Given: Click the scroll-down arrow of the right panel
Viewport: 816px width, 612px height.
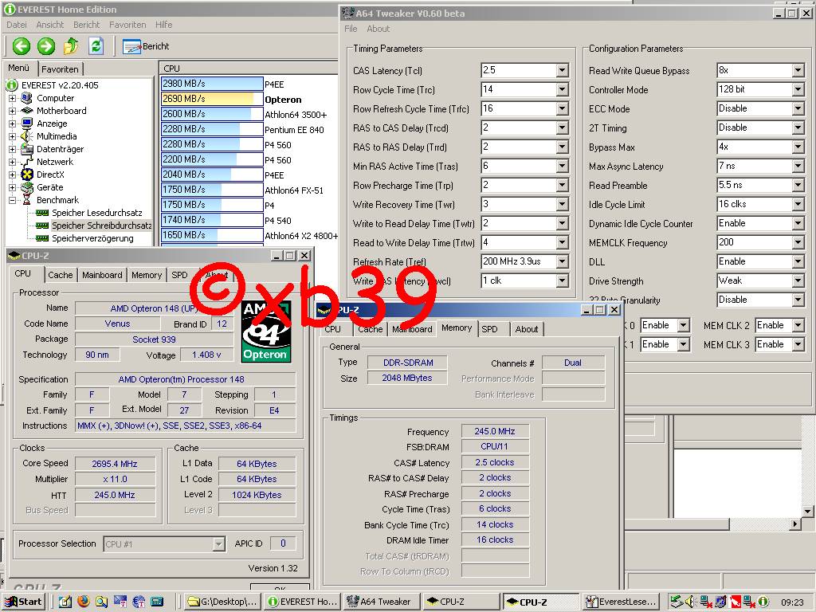Looking at the screenshot, I should [807, 512].
